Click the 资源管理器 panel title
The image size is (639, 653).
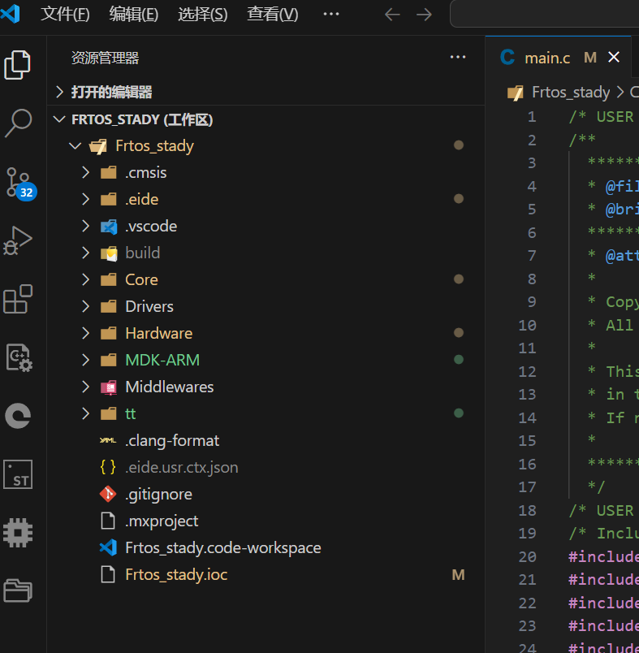(105, 58)
